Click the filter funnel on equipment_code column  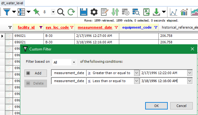click(x=156, y=27)
